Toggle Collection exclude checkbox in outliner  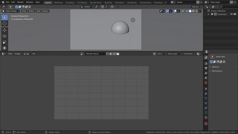pyautogui.click(x=212, y=14)
